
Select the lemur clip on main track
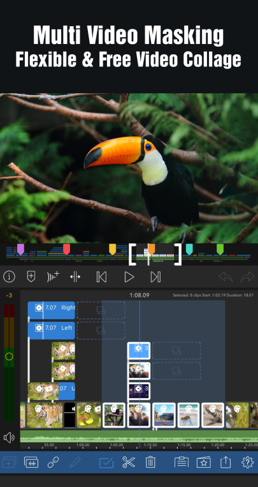point(237,415)
